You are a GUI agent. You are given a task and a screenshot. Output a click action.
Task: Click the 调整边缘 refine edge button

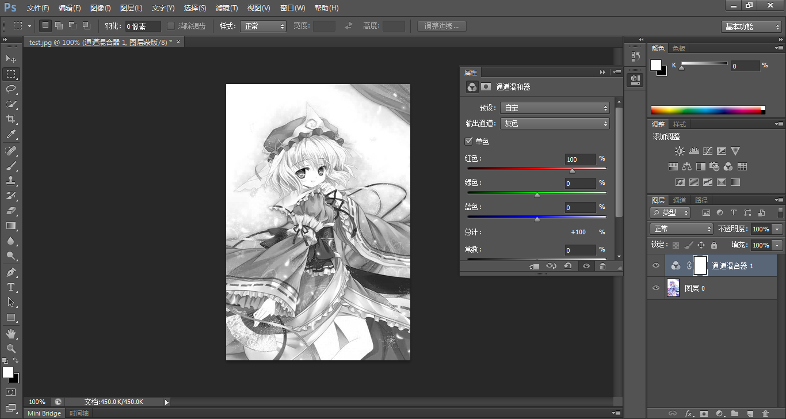[441, 26]
